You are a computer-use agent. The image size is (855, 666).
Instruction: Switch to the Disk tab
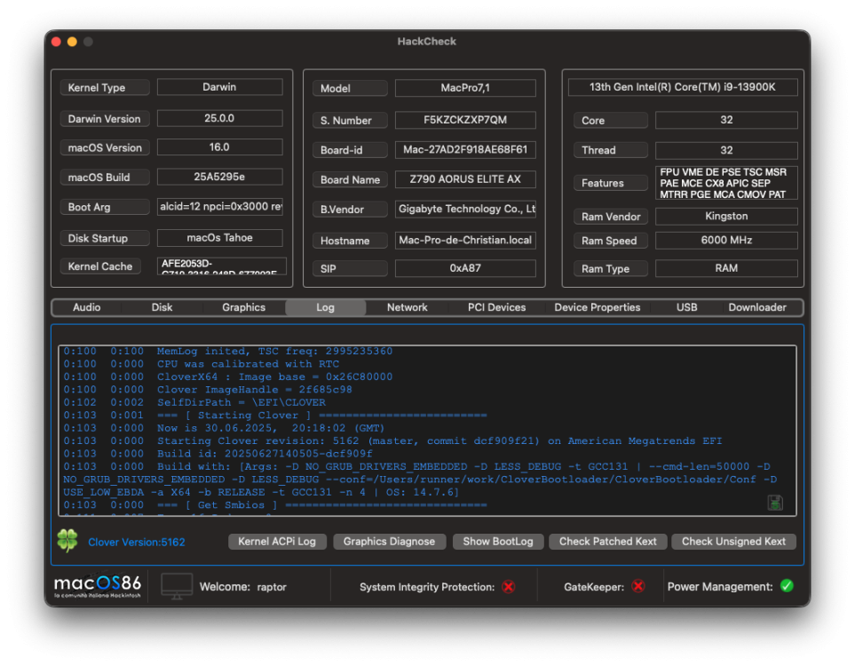162,307
